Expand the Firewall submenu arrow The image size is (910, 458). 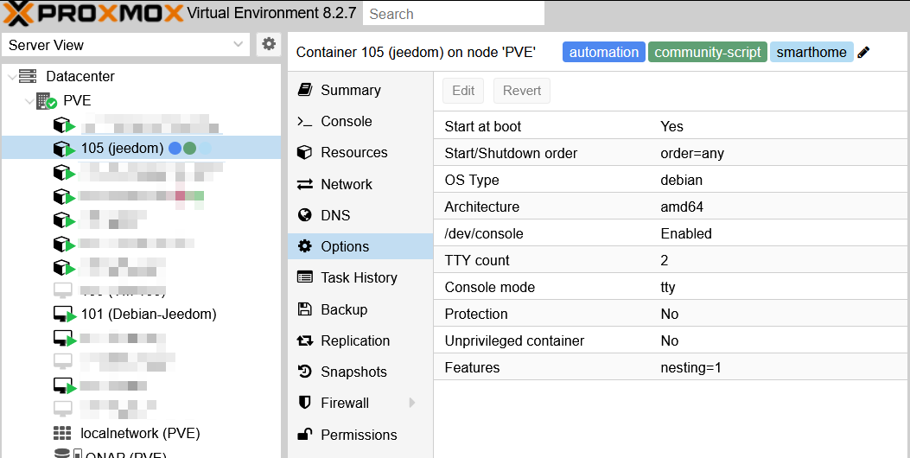(x=412, y=403)
